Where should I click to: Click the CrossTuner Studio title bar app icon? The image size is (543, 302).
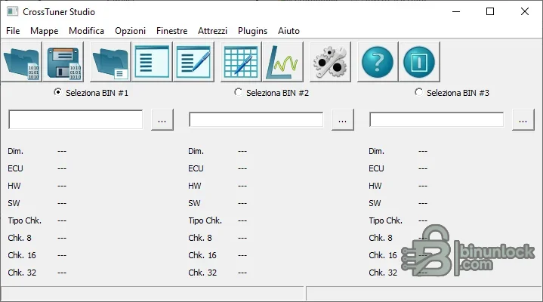[13, 11]
